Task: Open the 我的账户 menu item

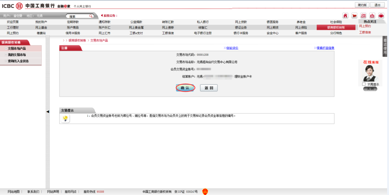Action: (x=41, y=22)
